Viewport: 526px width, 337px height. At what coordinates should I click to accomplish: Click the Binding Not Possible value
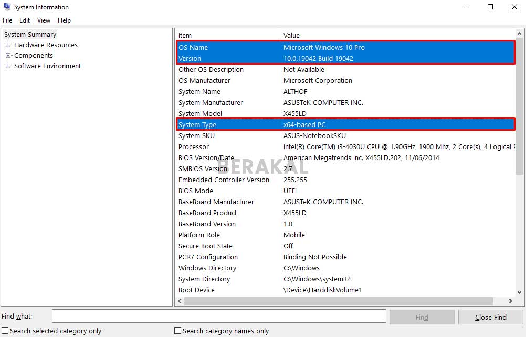[315, 257]
